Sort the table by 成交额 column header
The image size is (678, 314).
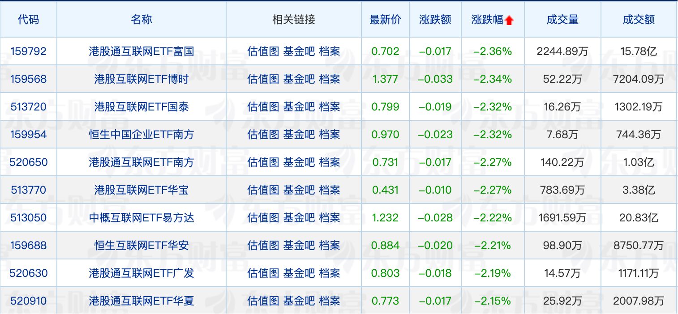(639, 19)
